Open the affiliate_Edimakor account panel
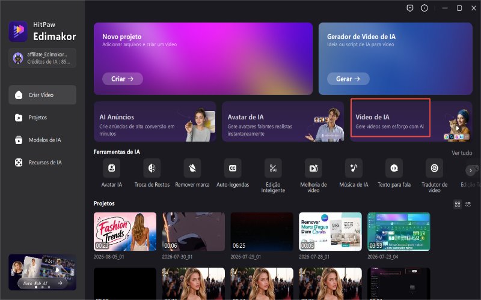 42,58
